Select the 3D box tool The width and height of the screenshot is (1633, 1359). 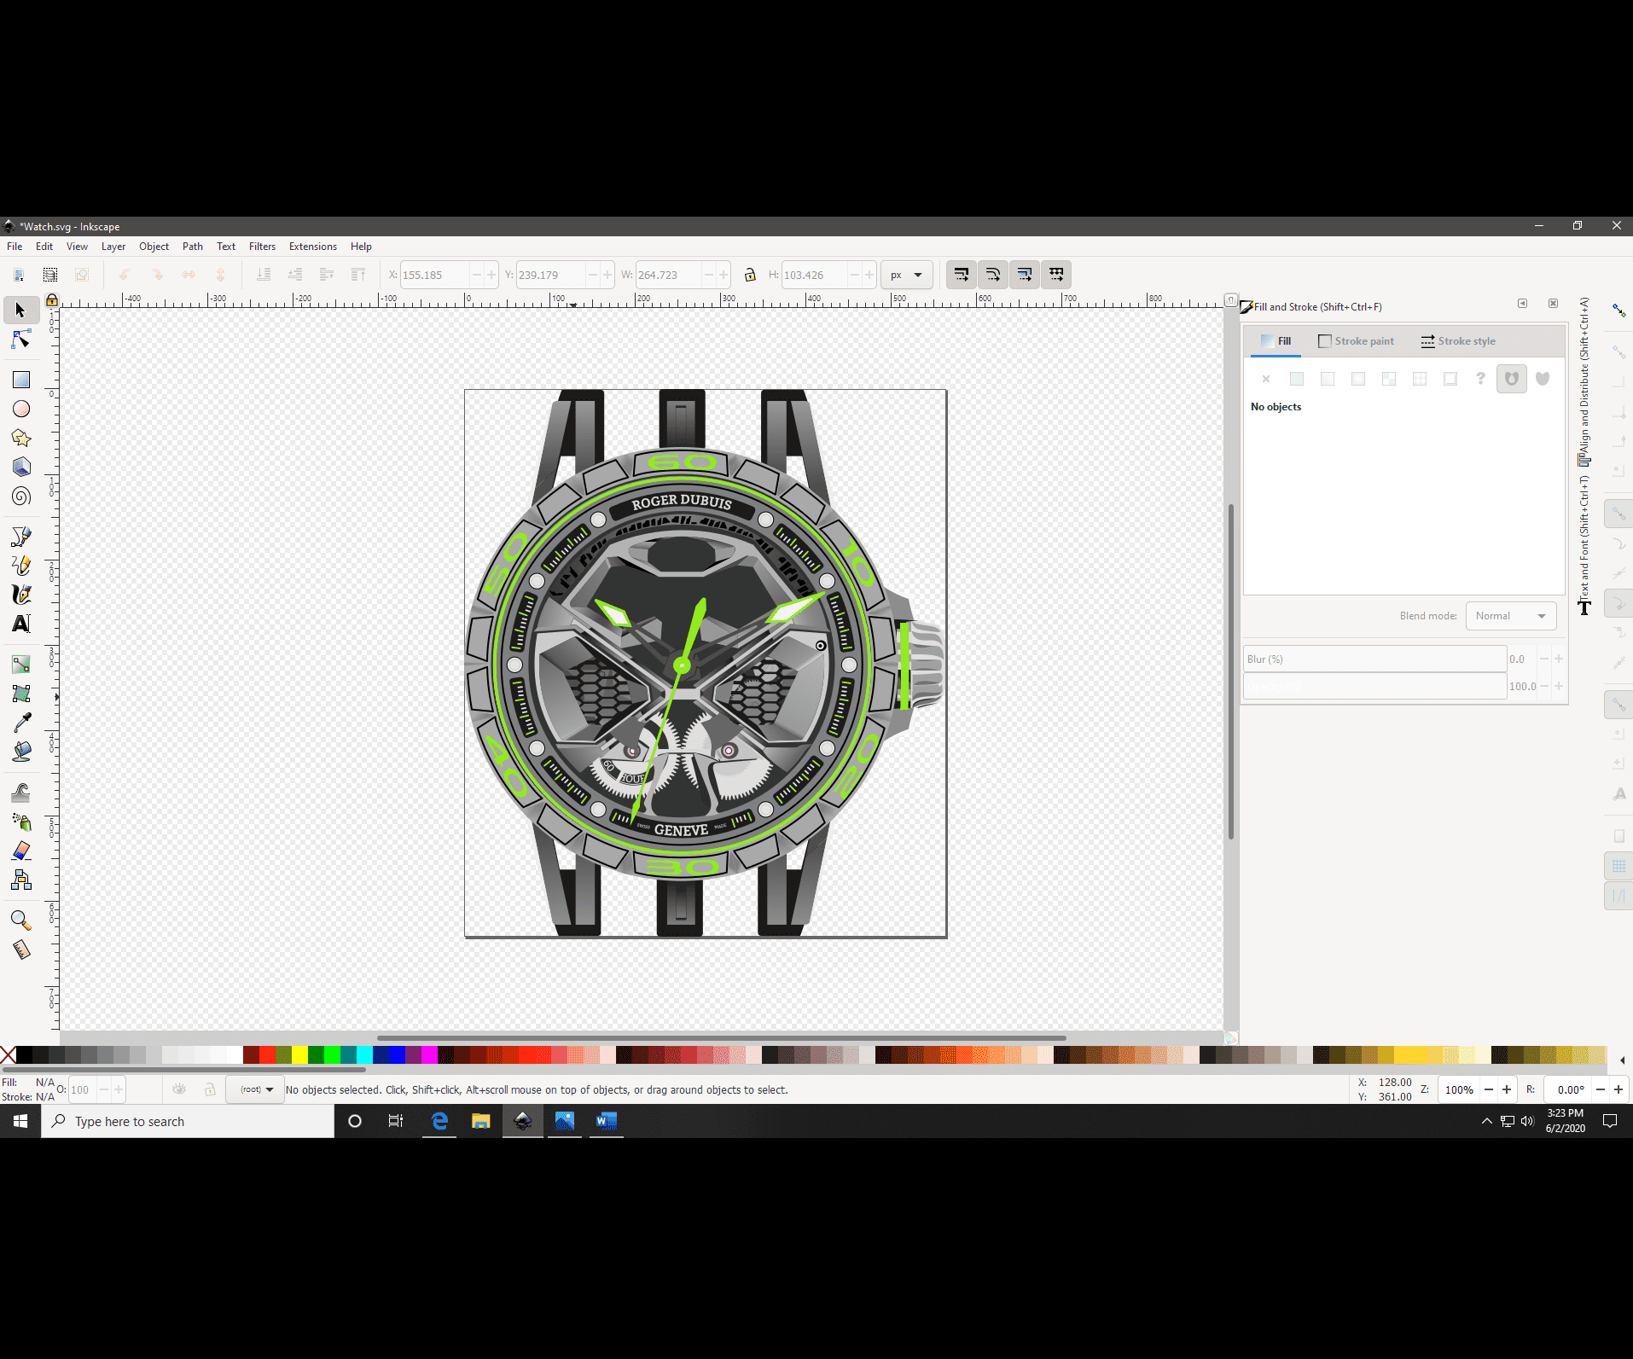(21, 467)
